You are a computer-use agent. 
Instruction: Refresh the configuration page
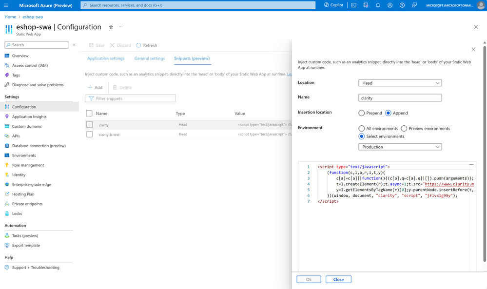pos(147,45)
